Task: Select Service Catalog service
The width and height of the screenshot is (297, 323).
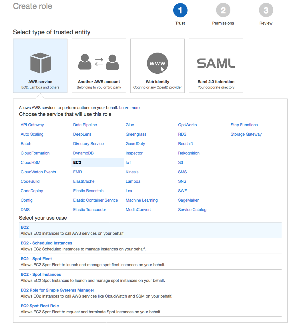Action: [192, 210]
